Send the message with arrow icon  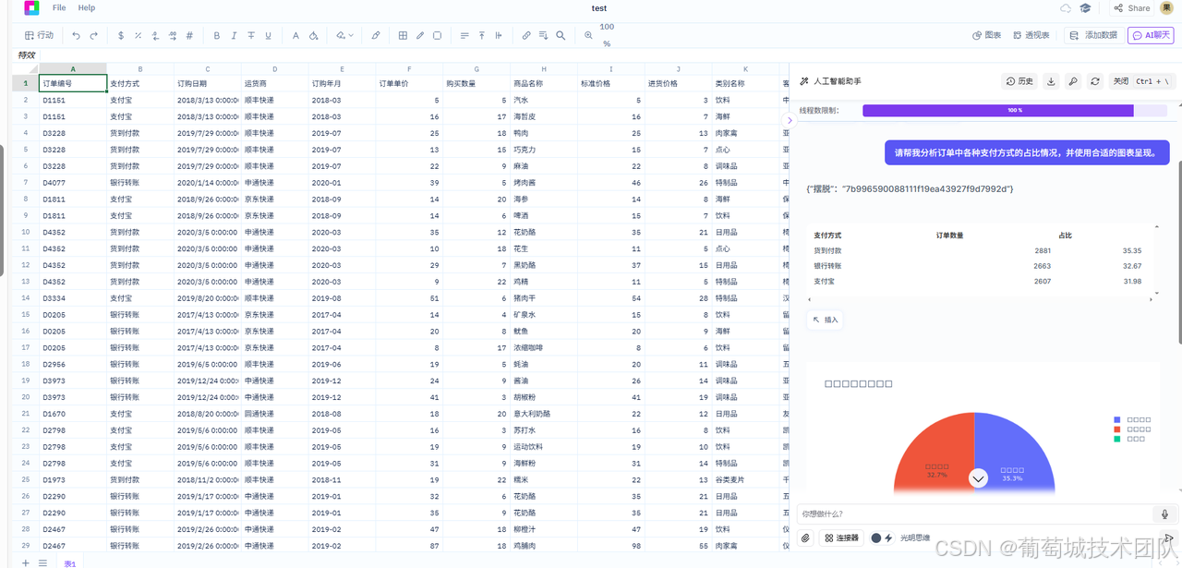(1167, 538)
